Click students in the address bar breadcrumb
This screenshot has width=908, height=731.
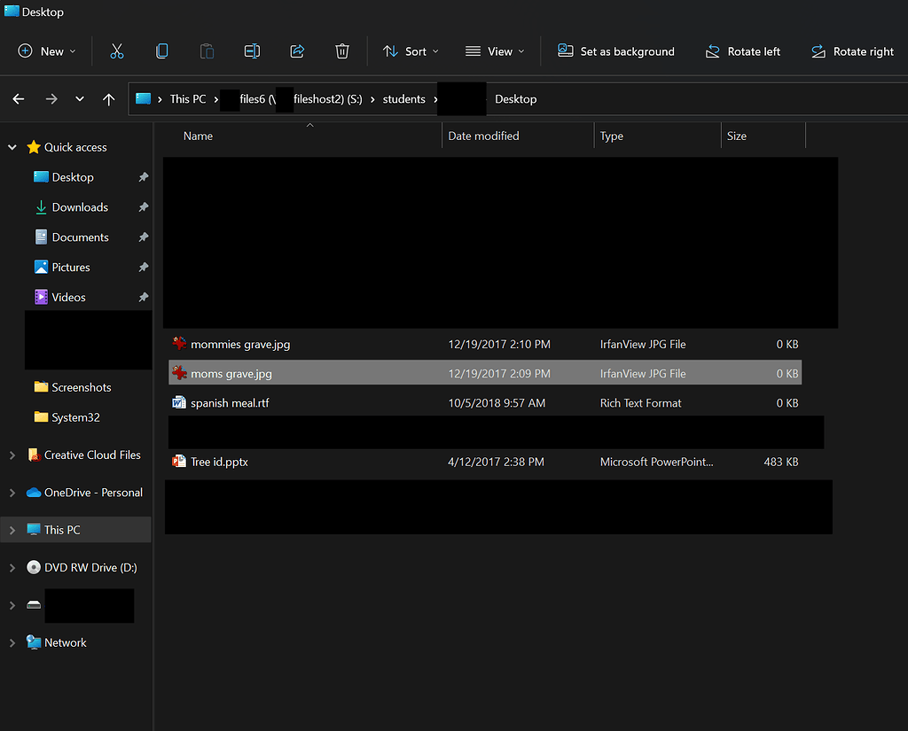click(404, 98)
